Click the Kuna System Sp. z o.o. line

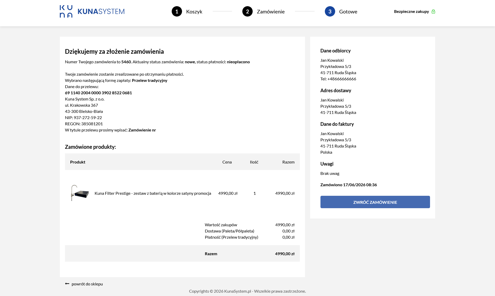[x=85, y=99]
